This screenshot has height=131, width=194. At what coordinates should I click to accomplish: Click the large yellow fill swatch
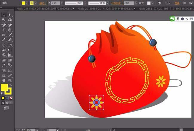(x=4, y=87)
